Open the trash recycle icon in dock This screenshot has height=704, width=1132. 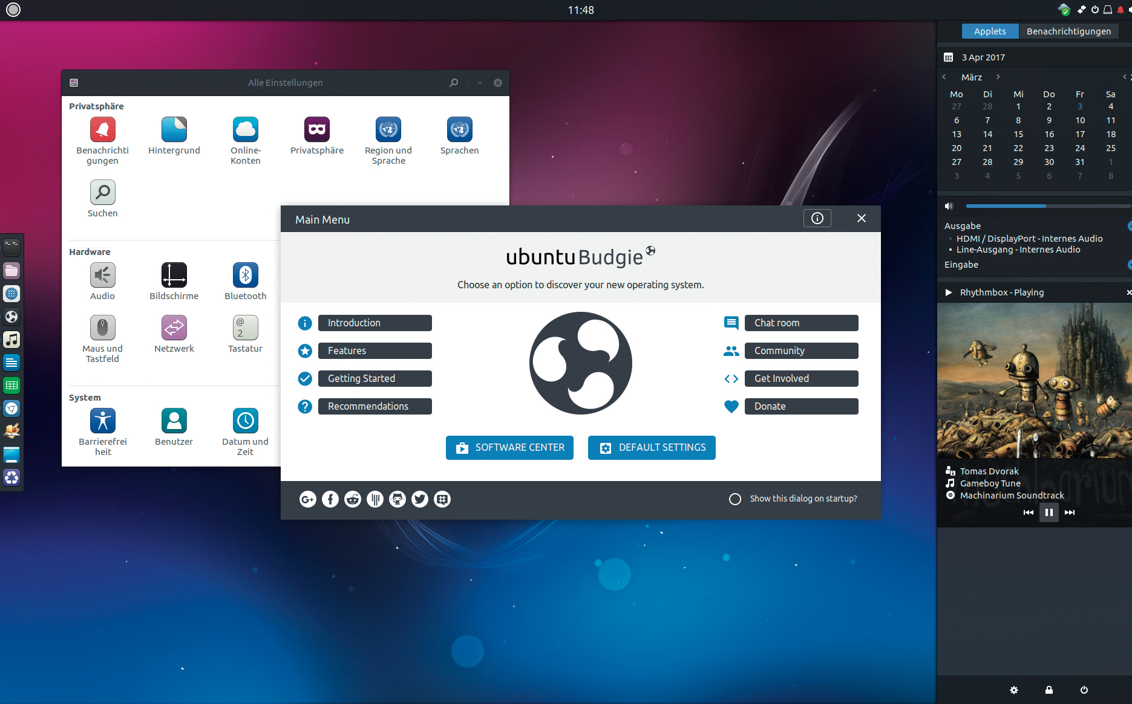click(x=11, y=478)
